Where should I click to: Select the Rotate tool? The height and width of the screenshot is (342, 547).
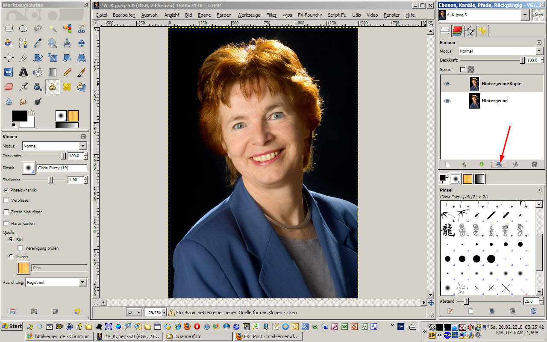pyautogui.click(x=38, y=58)
